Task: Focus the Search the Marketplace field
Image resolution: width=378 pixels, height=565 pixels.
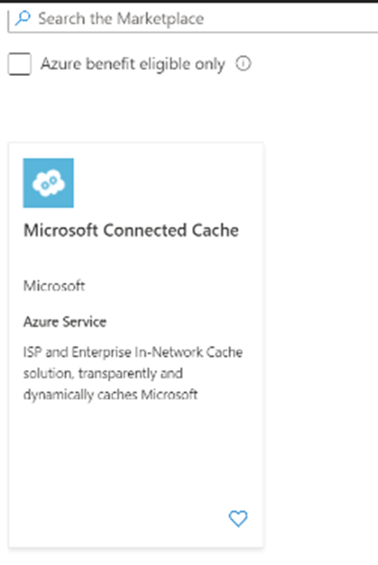Action: point(193,19)
